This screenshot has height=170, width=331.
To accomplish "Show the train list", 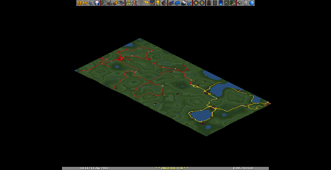I will (x=171, y=3).
